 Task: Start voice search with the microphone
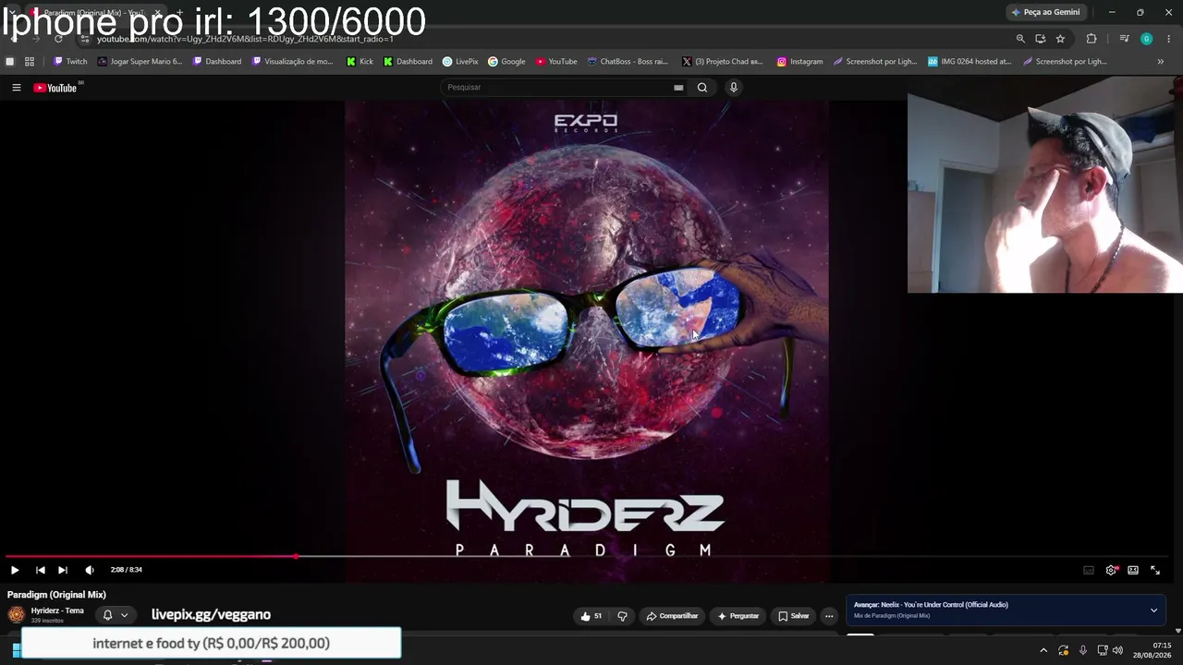click(x=734, y=88)
